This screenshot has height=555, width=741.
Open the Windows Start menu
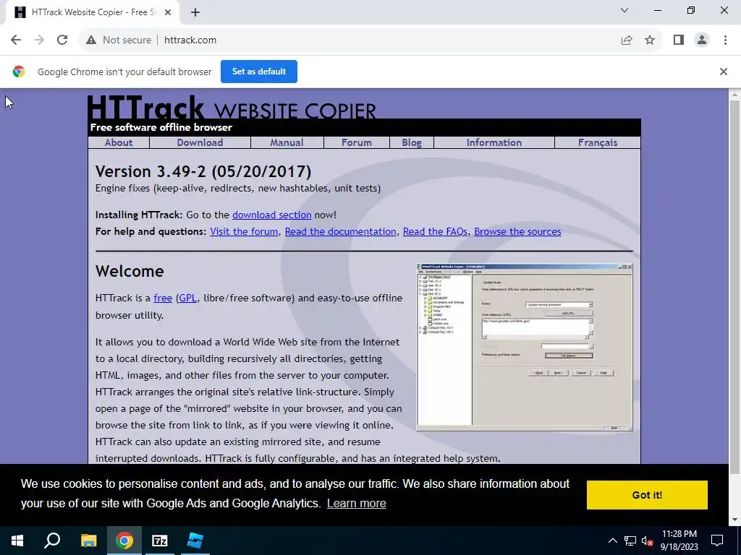coord(17,541)
